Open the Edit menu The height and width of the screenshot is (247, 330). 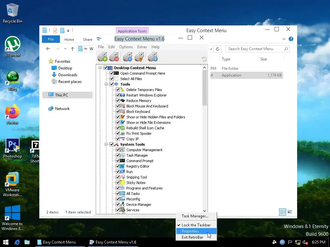(x=112, y=47)
